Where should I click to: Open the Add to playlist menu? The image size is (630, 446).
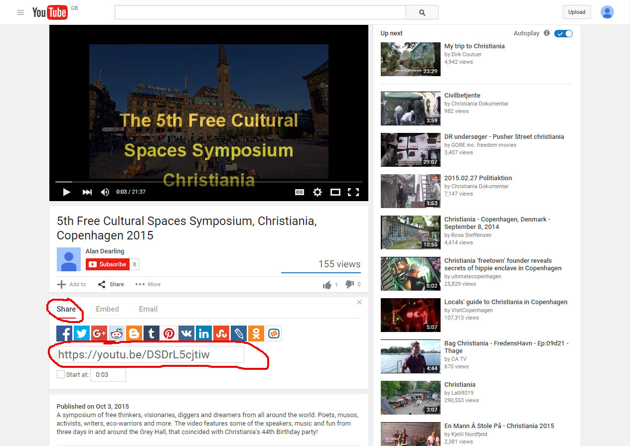pyautogui.click(x=71, y=284)
